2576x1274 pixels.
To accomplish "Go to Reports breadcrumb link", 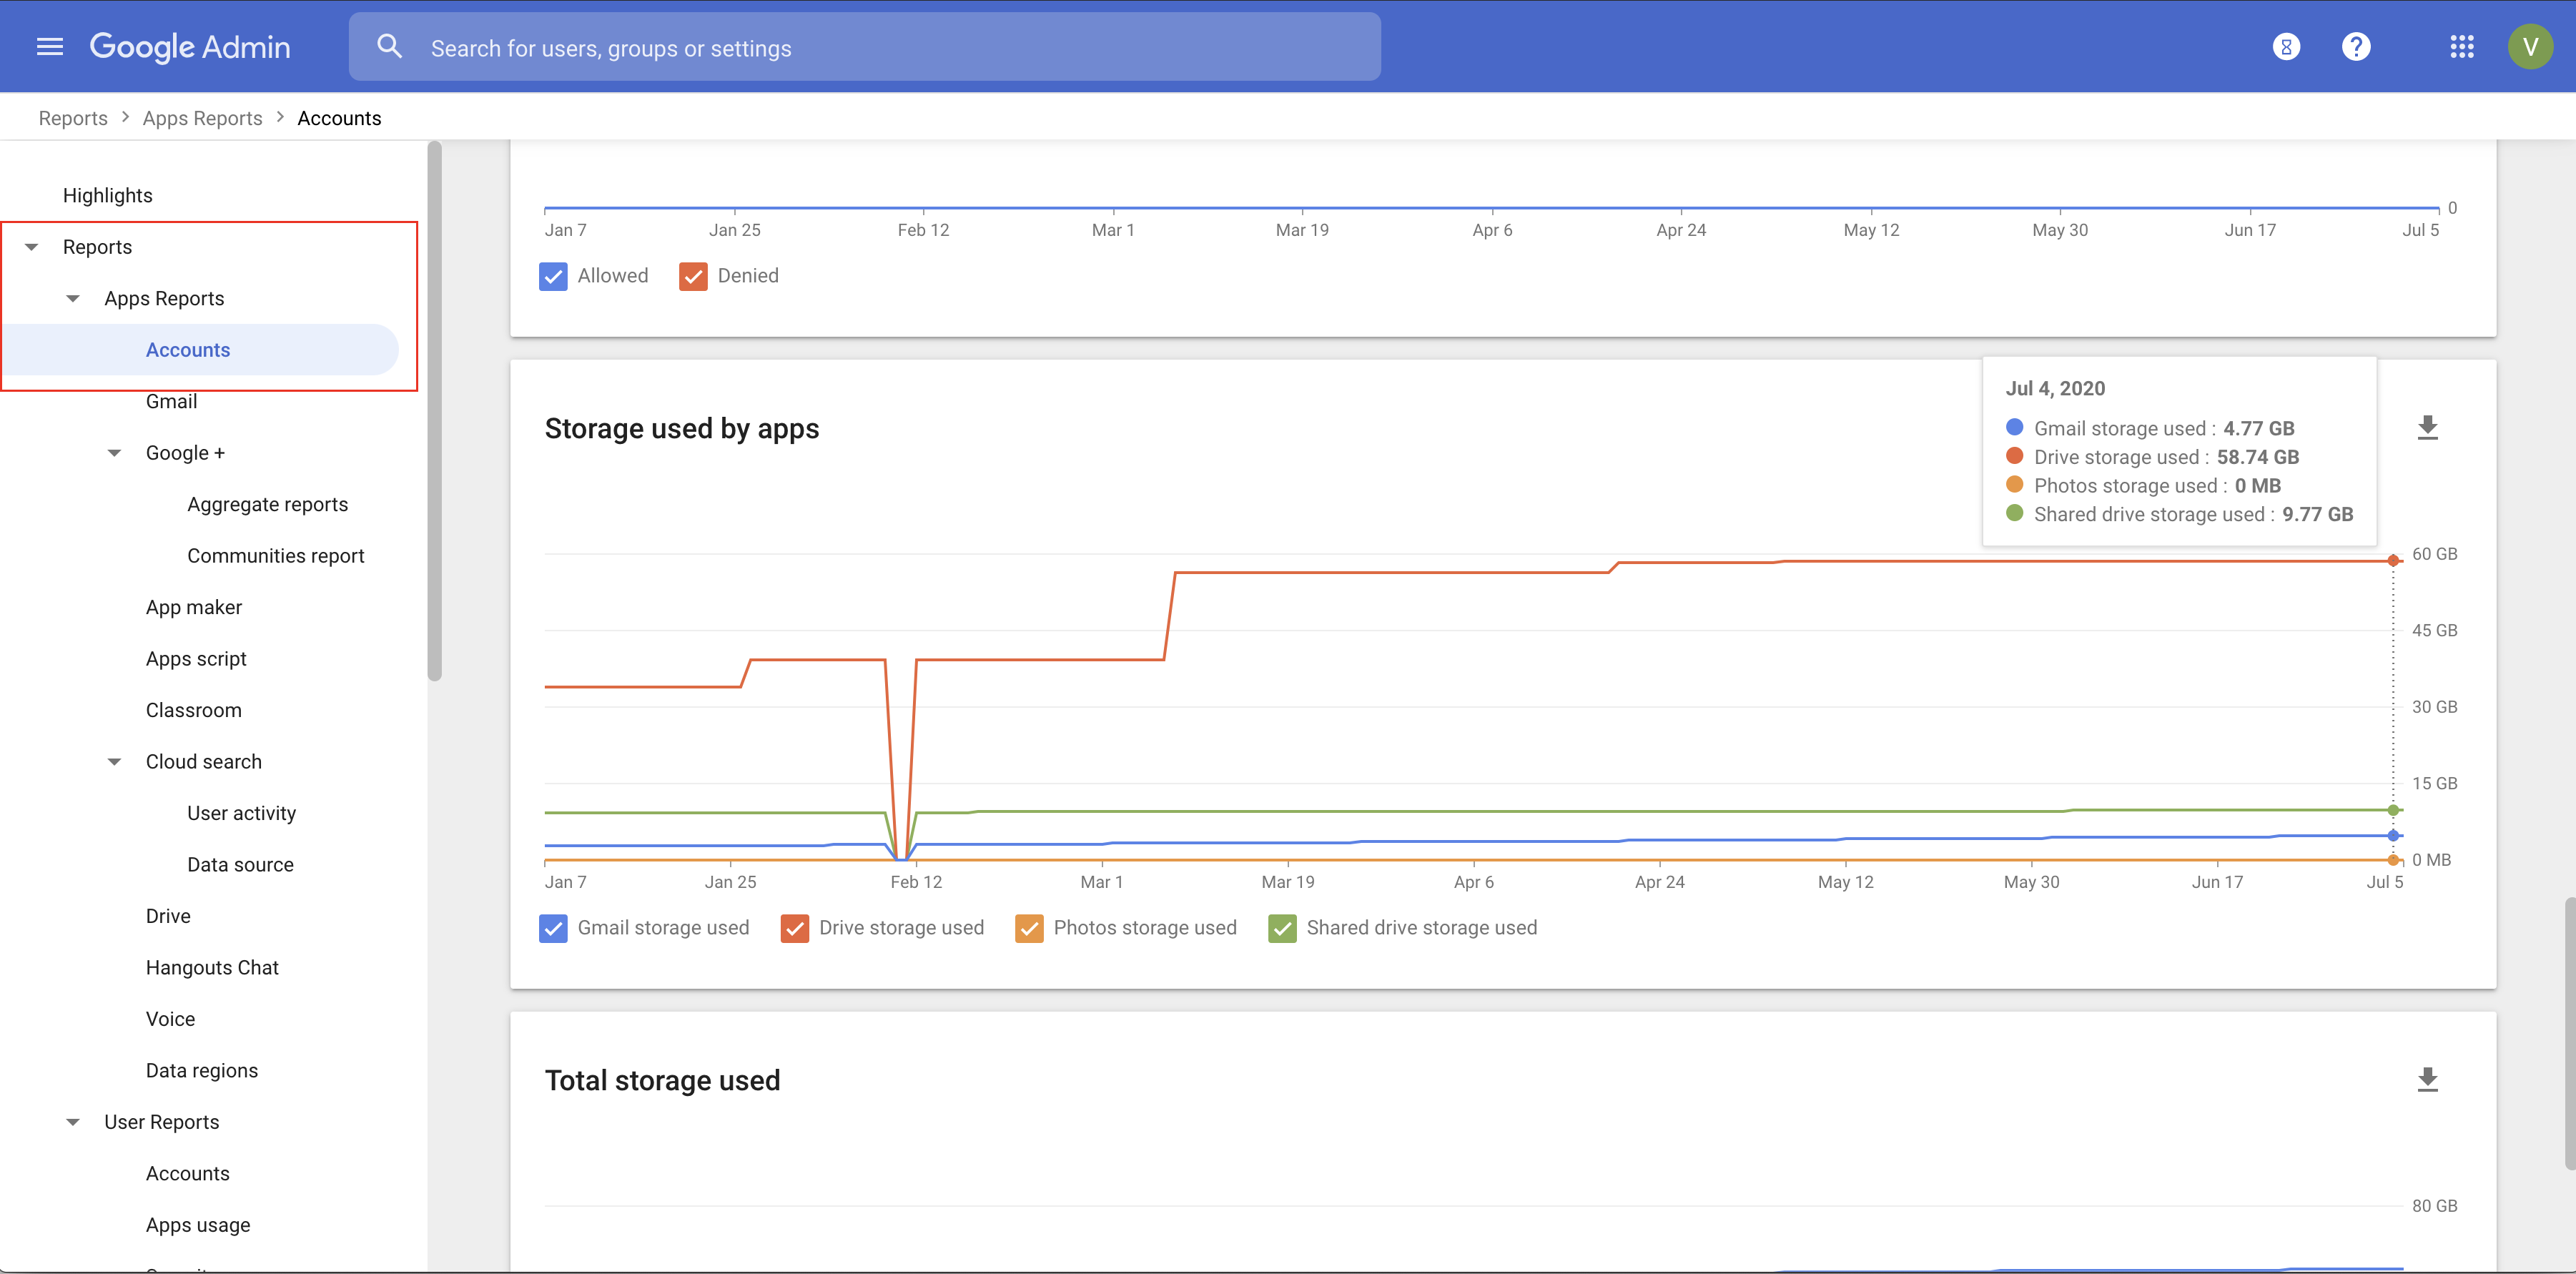I will [x=73, y=118].
